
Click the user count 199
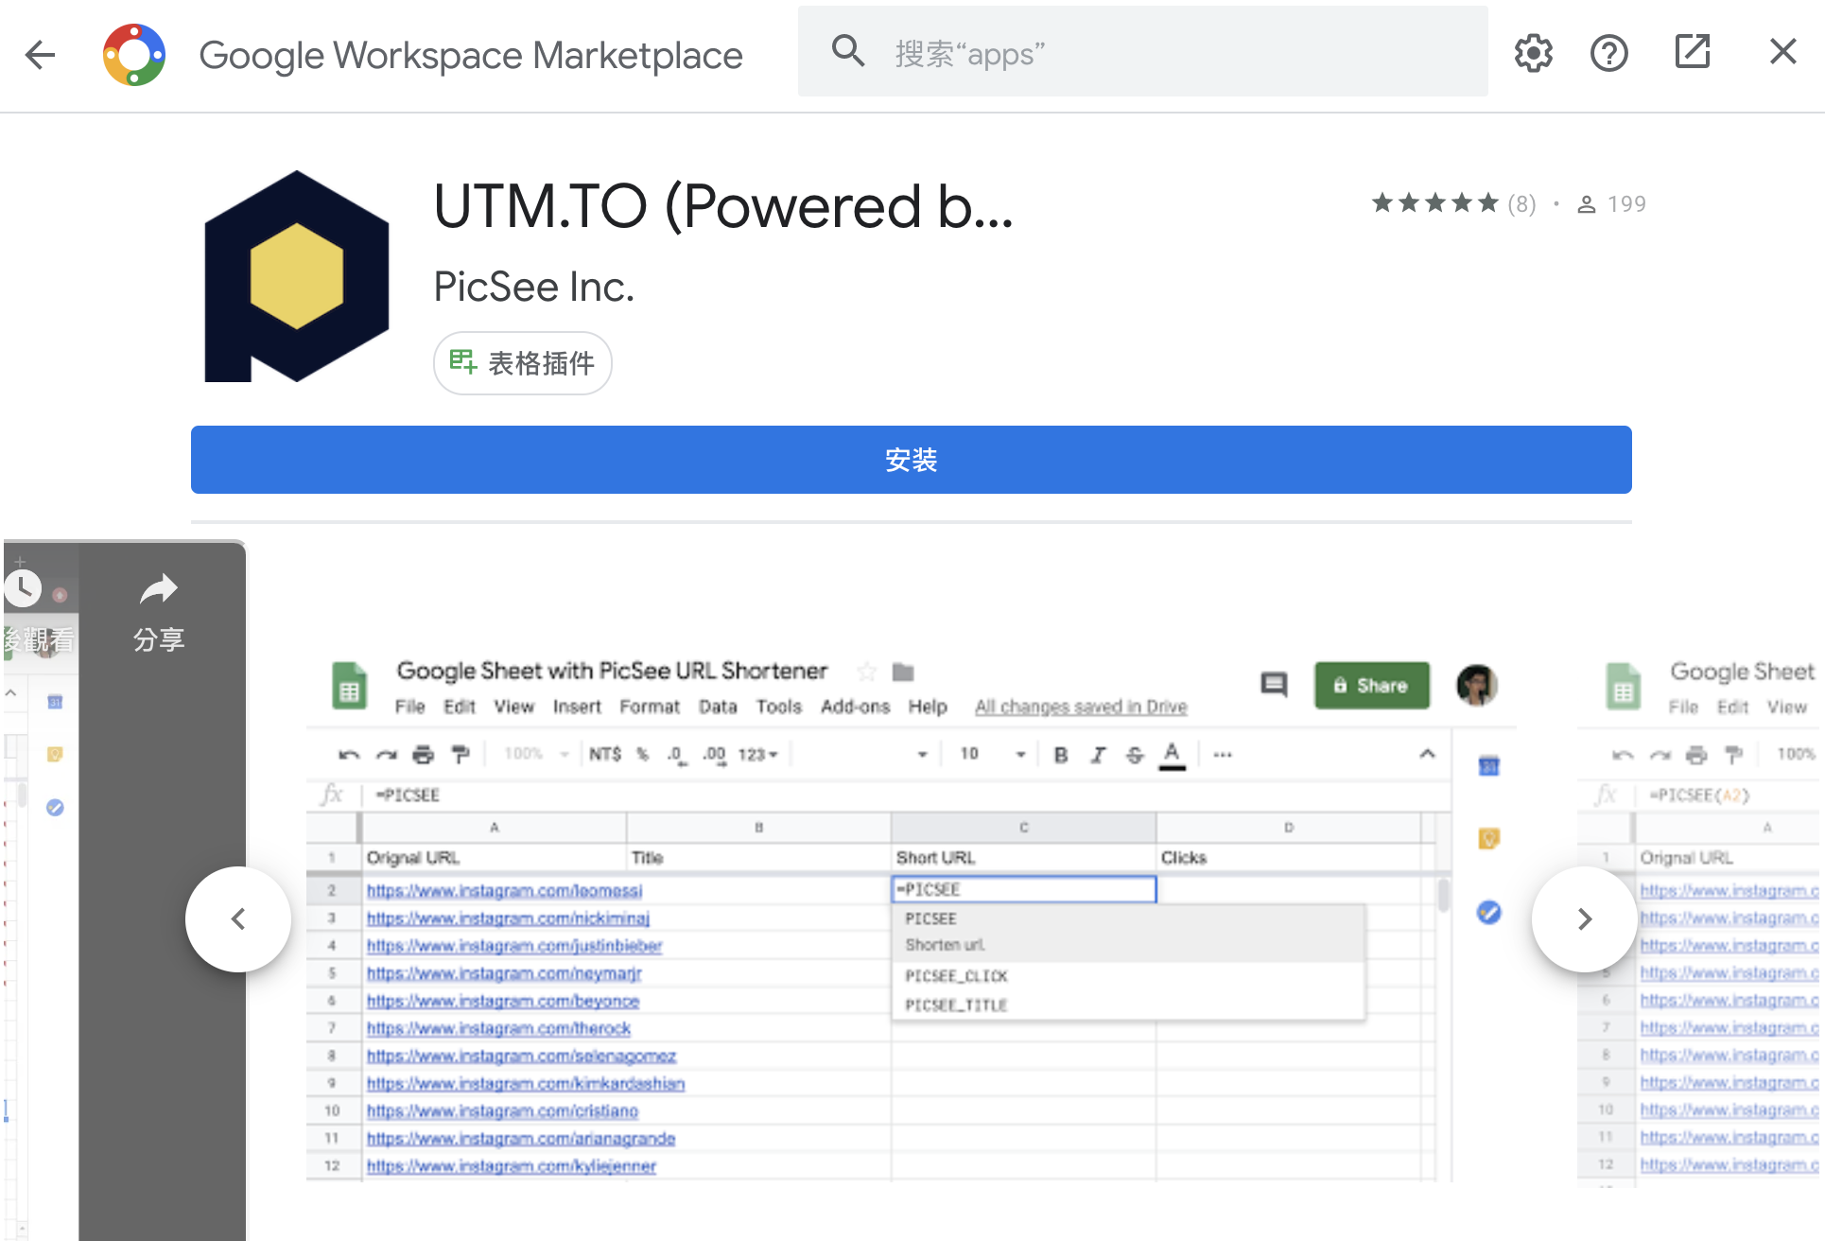(x=1611, y=203)
